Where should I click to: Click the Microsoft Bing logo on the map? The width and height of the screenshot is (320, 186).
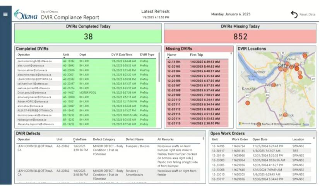pos(247,124)
